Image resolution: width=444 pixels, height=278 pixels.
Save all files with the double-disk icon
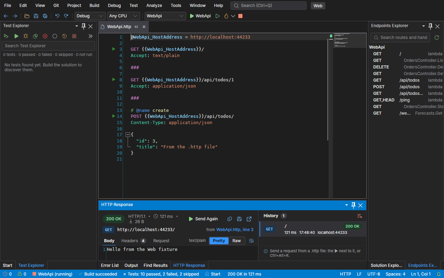pyautogui.click(x=45, y=16)
